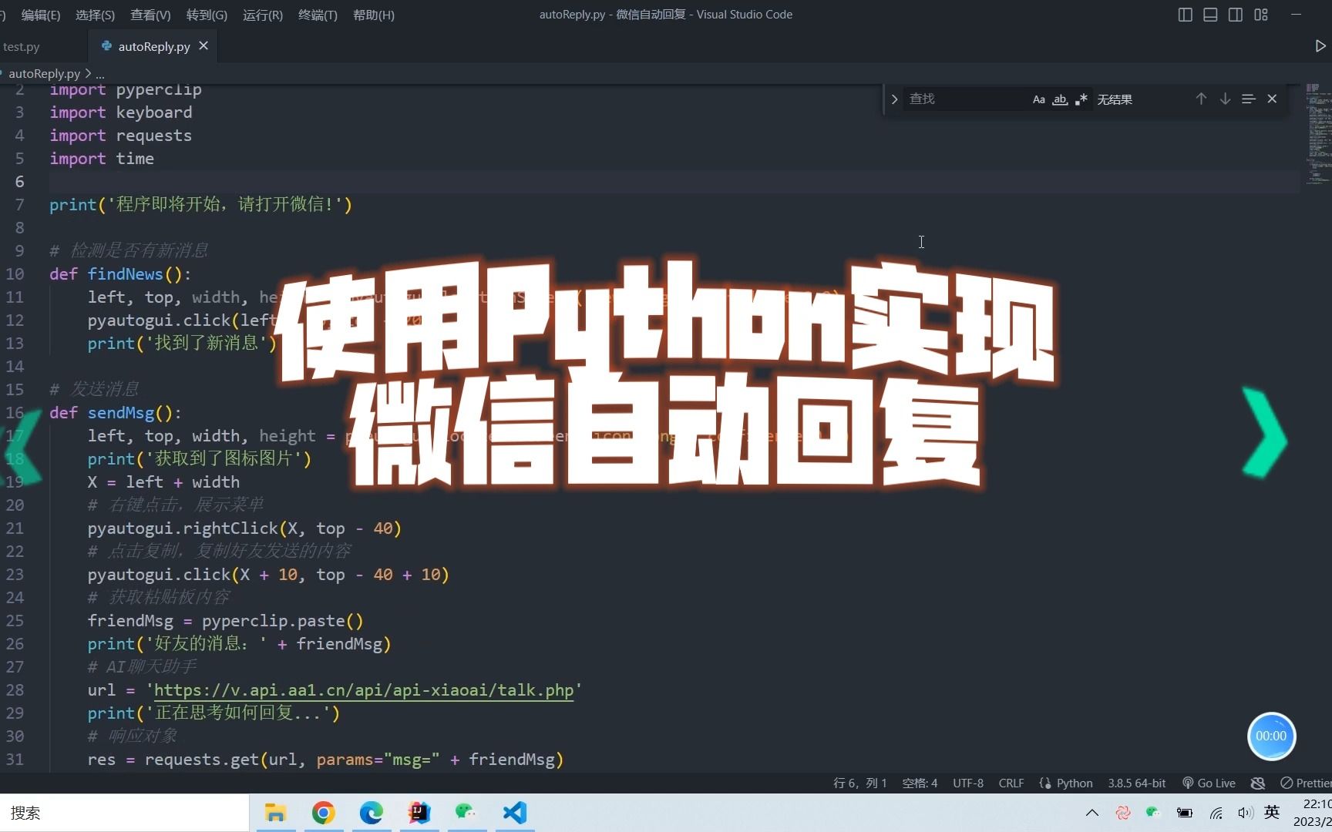Open Microsoft Edge from taskbar
1332x832 pixels.
[x=372, y=813]
